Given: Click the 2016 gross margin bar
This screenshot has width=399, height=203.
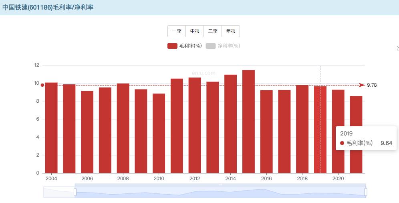Looking at the screenshot, I should 266,132.
